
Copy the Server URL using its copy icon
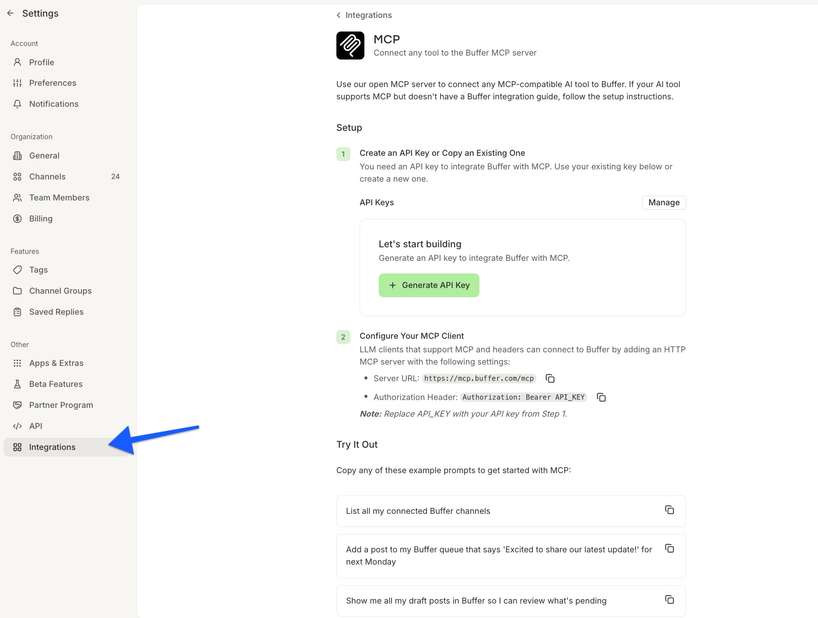click(x=550, y=378)
